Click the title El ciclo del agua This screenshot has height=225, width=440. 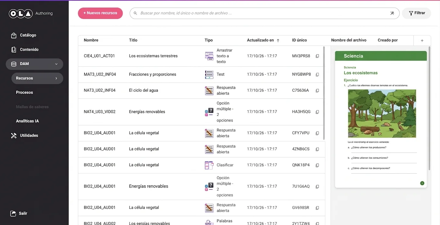[143, 90]
